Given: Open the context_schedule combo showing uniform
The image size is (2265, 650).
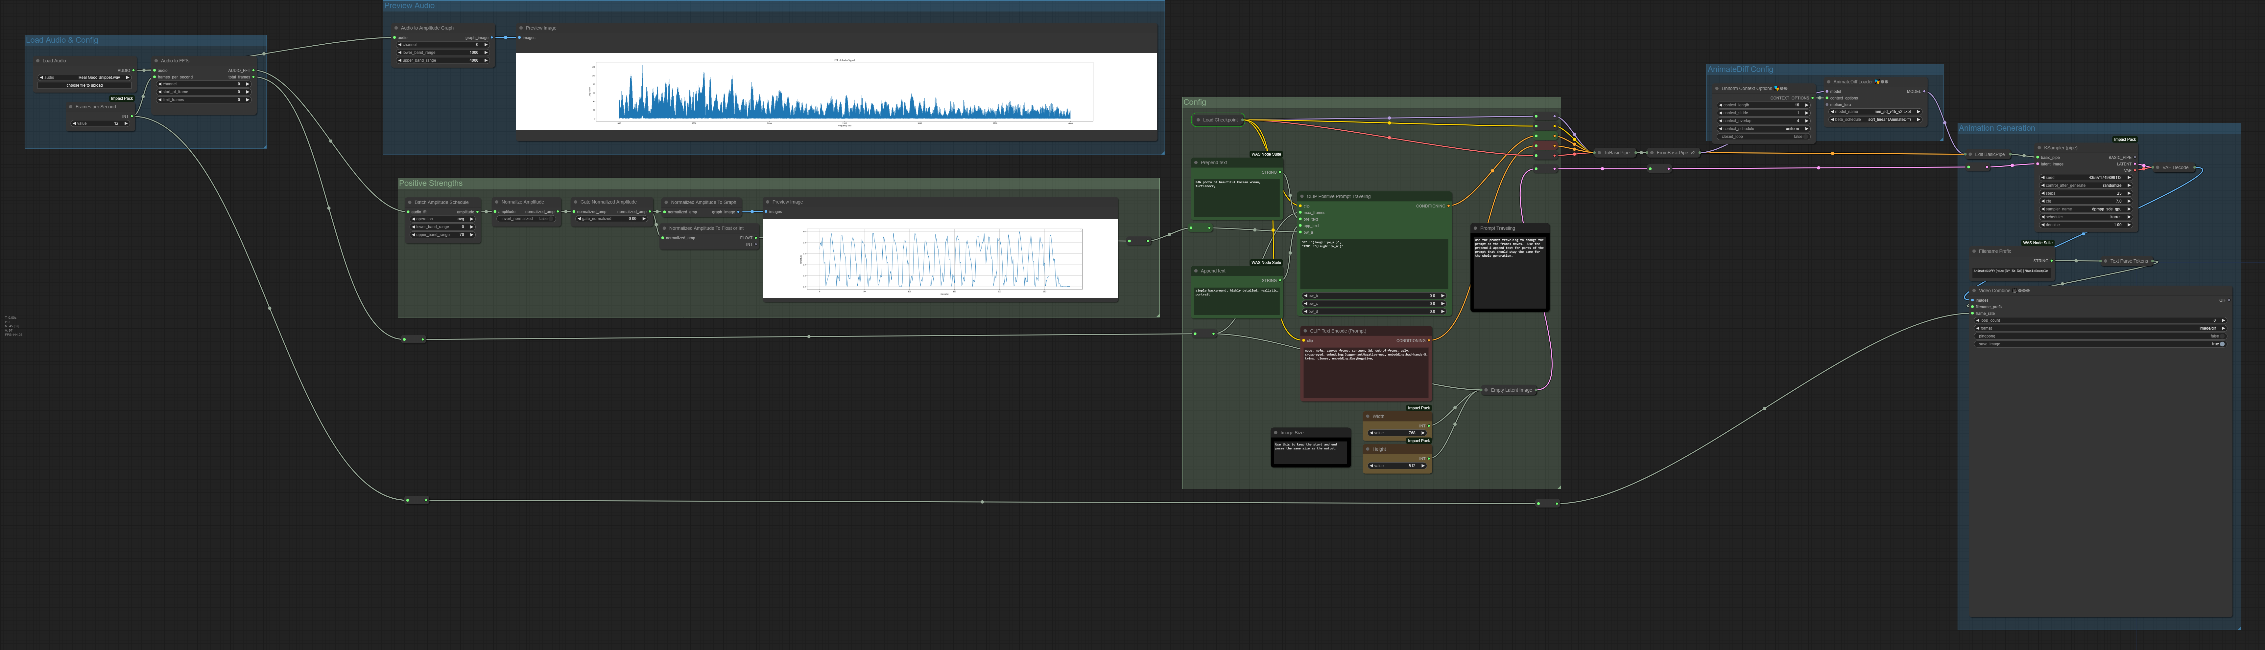Looking at the screenshot, I should click(x=1763, y=128).
